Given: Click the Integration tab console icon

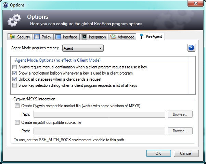Looking at the screenshot, I should click(84, 37).
